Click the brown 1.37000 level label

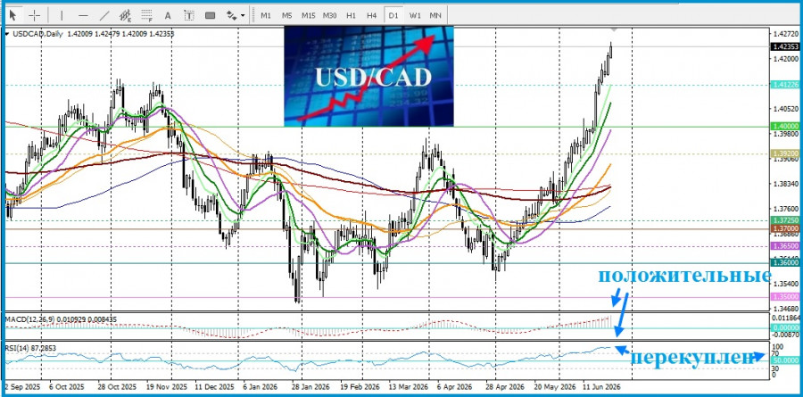click(785, 227)
